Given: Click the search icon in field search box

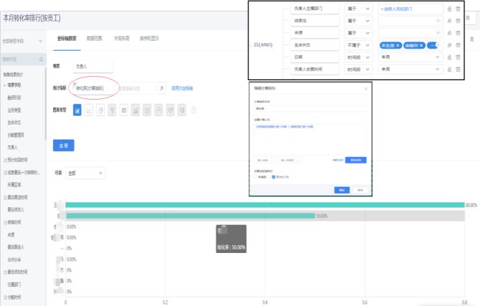Looking at the screenshot, I should click(41, 59).
